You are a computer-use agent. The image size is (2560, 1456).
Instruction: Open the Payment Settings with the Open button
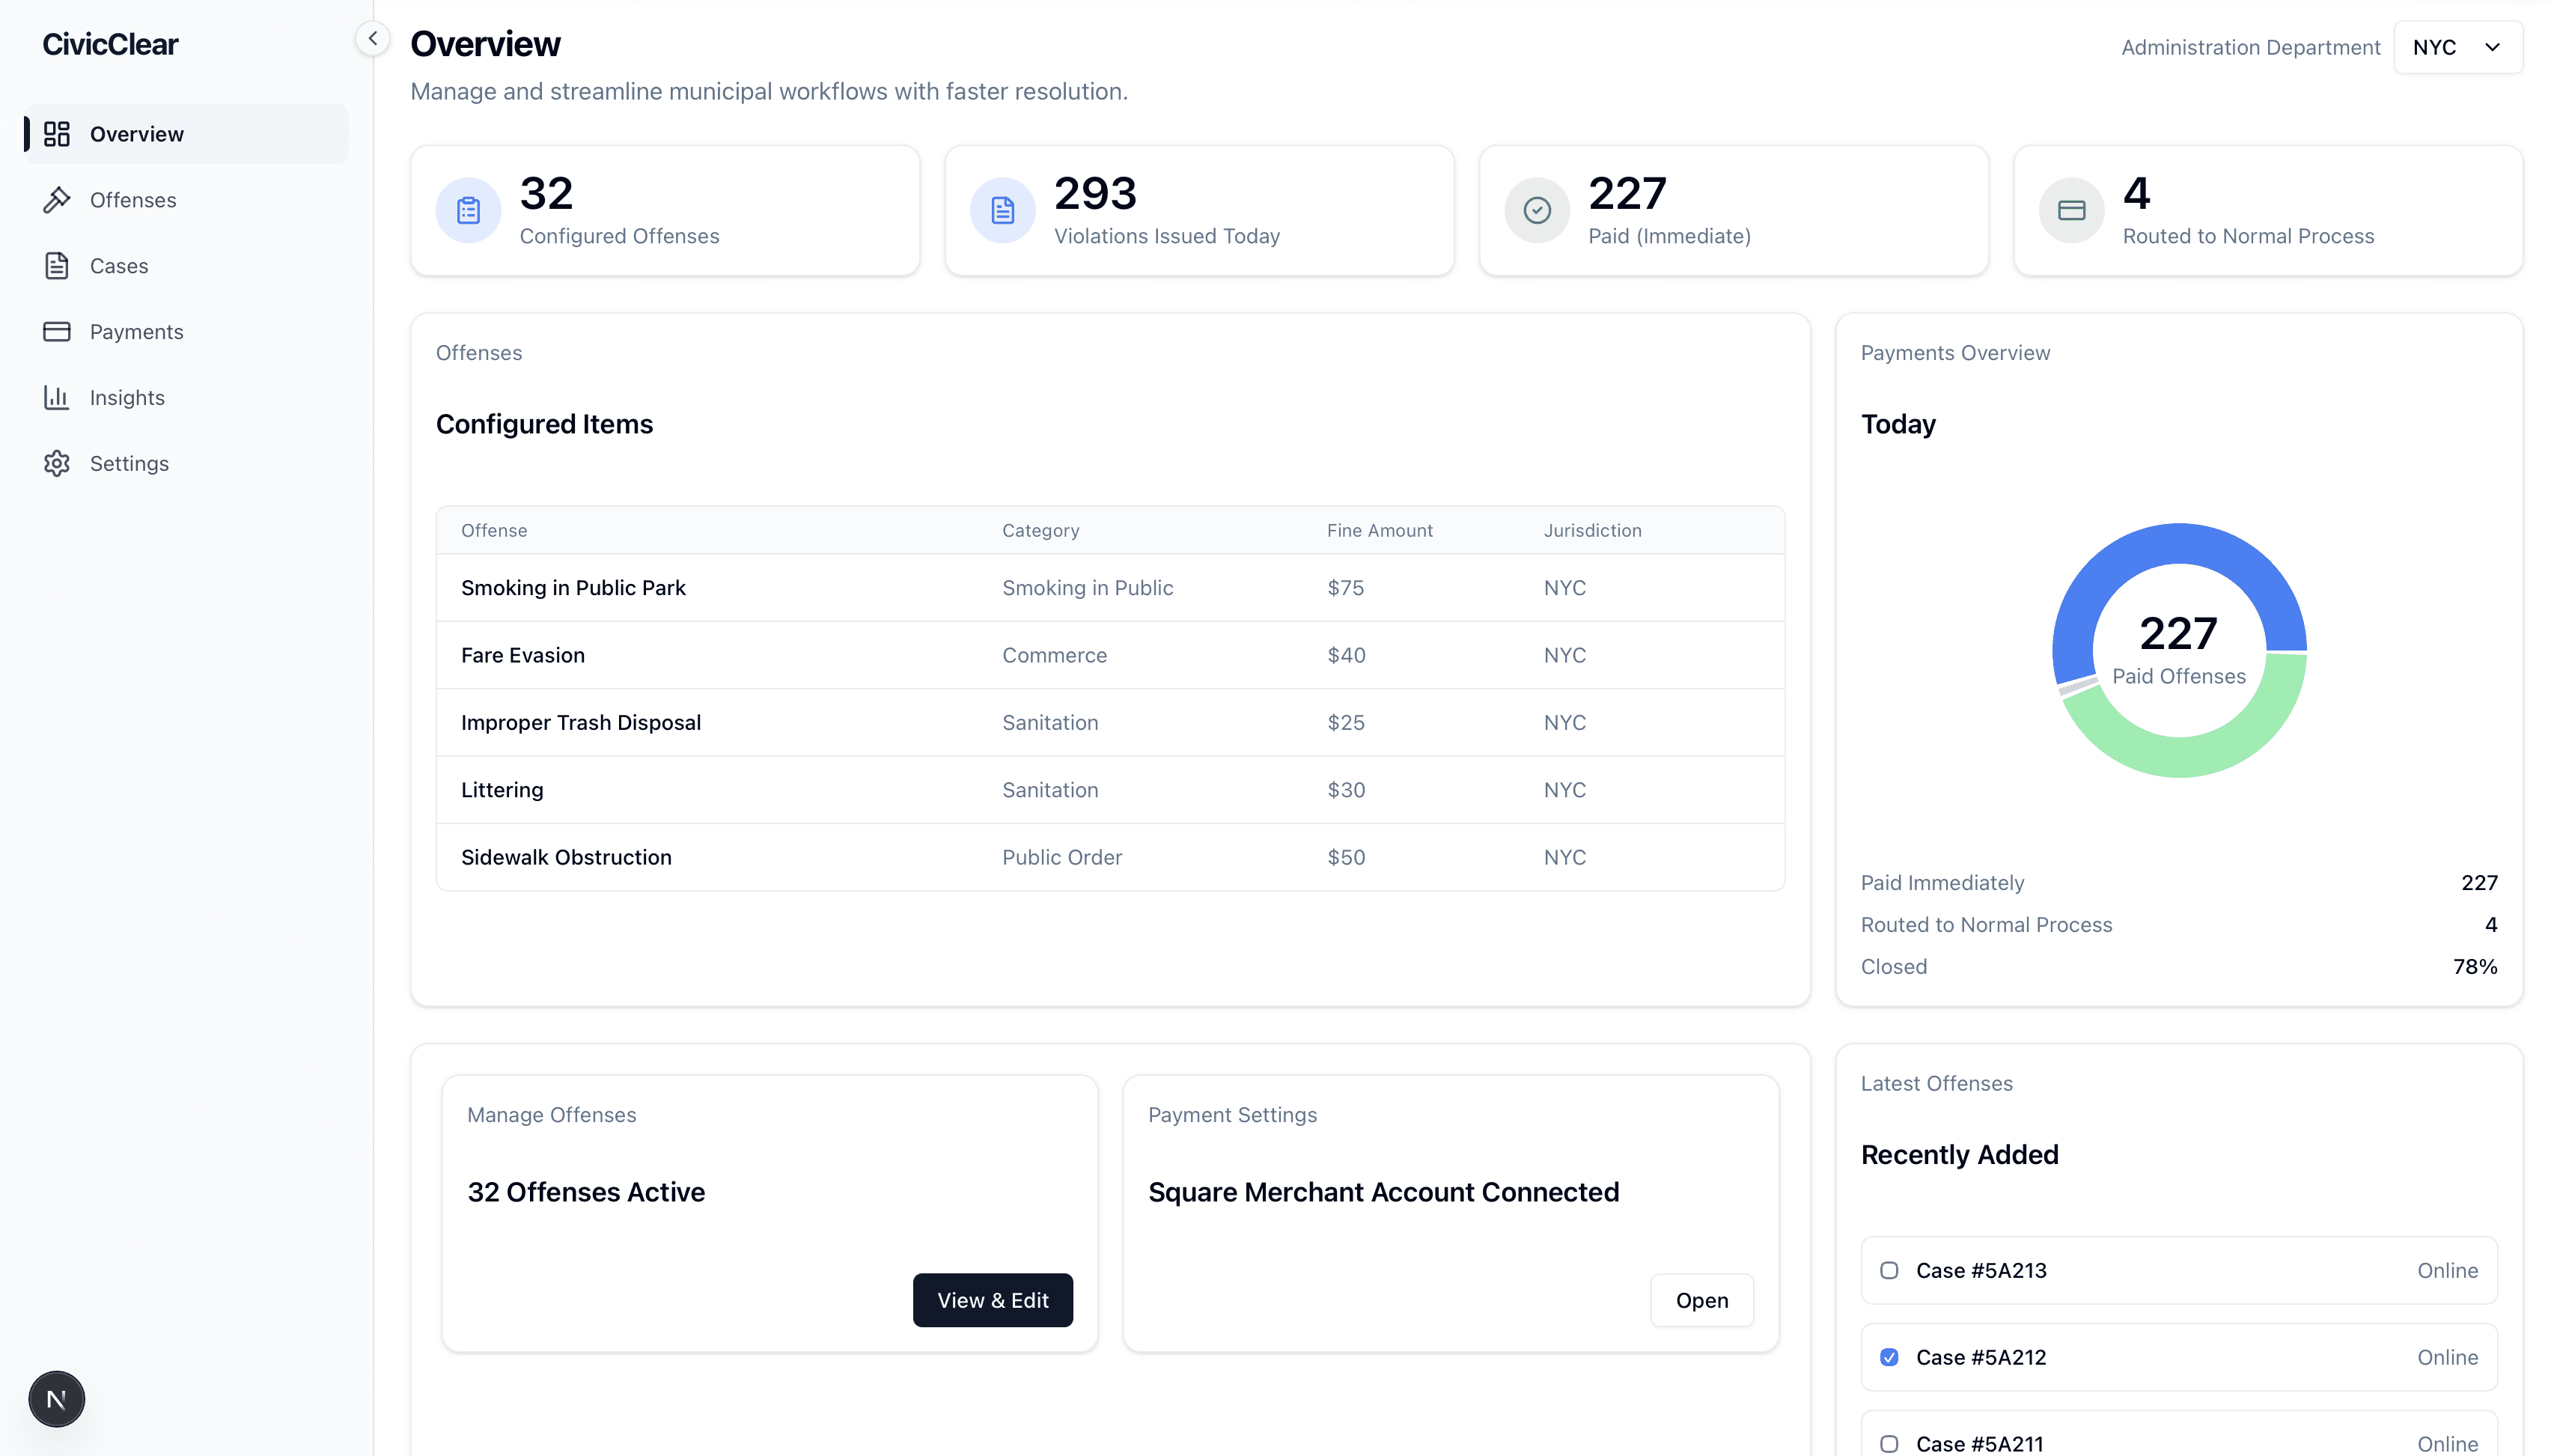coord(1701,1300)
